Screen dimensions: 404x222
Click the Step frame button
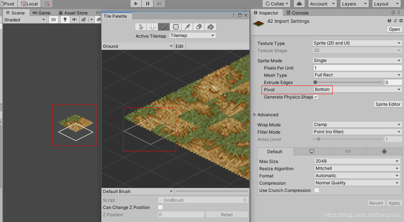click(159, 4)
